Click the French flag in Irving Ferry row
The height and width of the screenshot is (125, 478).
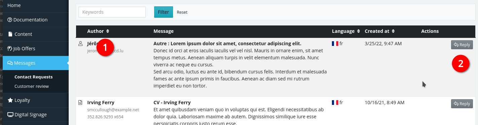click(x=335, y=103)
